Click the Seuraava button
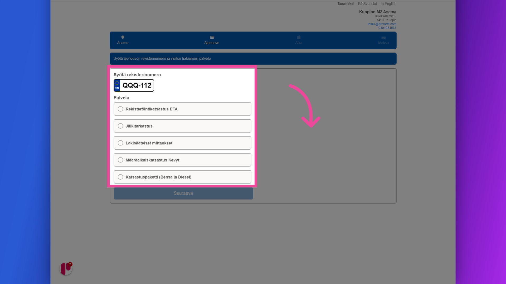Viewport: 506px width, 284px height. [183, 193]
